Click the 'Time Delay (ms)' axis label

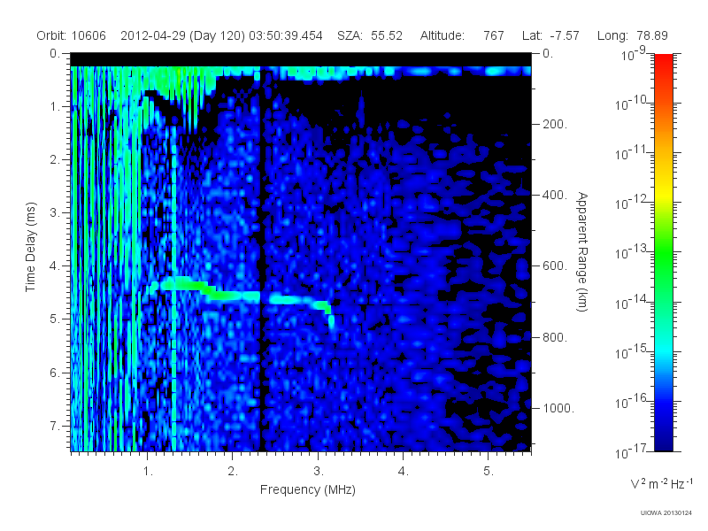pos(30,247)
